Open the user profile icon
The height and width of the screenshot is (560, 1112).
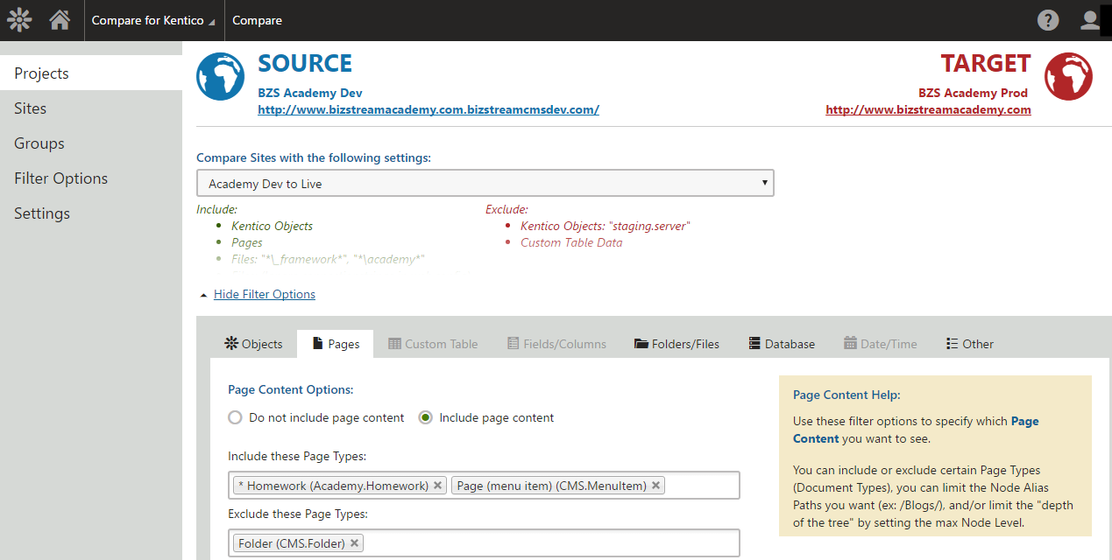(1090, 20)
